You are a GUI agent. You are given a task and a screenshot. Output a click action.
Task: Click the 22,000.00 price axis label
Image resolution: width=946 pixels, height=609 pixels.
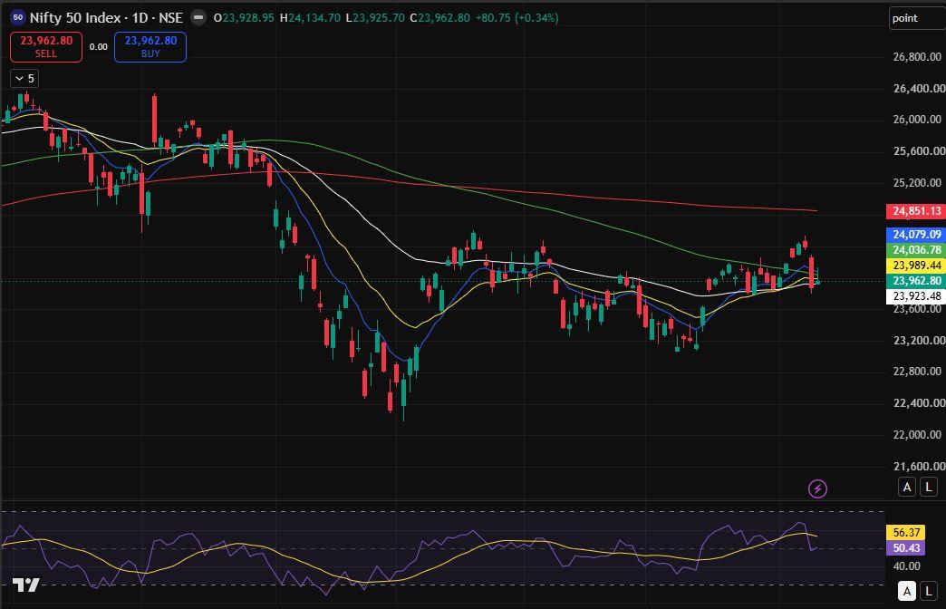pos(917,435)
